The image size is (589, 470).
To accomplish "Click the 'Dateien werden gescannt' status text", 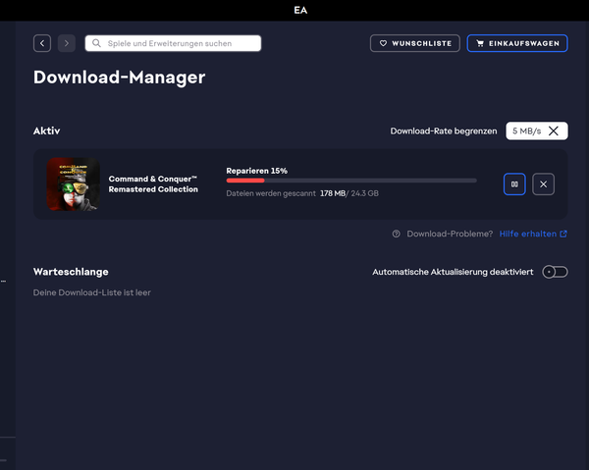I will (271, 193).
